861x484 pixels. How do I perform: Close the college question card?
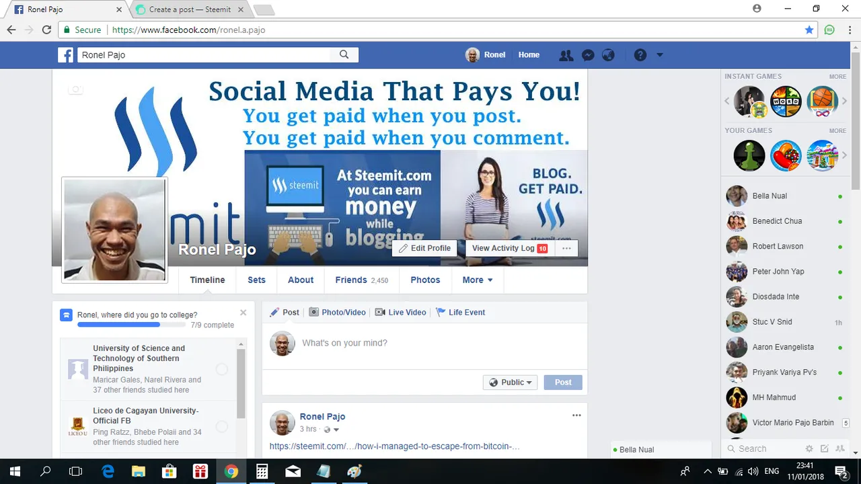pos(243,313)
